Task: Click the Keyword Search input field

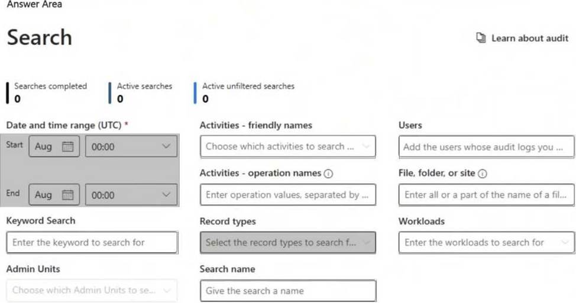Action: coord(92,242)
